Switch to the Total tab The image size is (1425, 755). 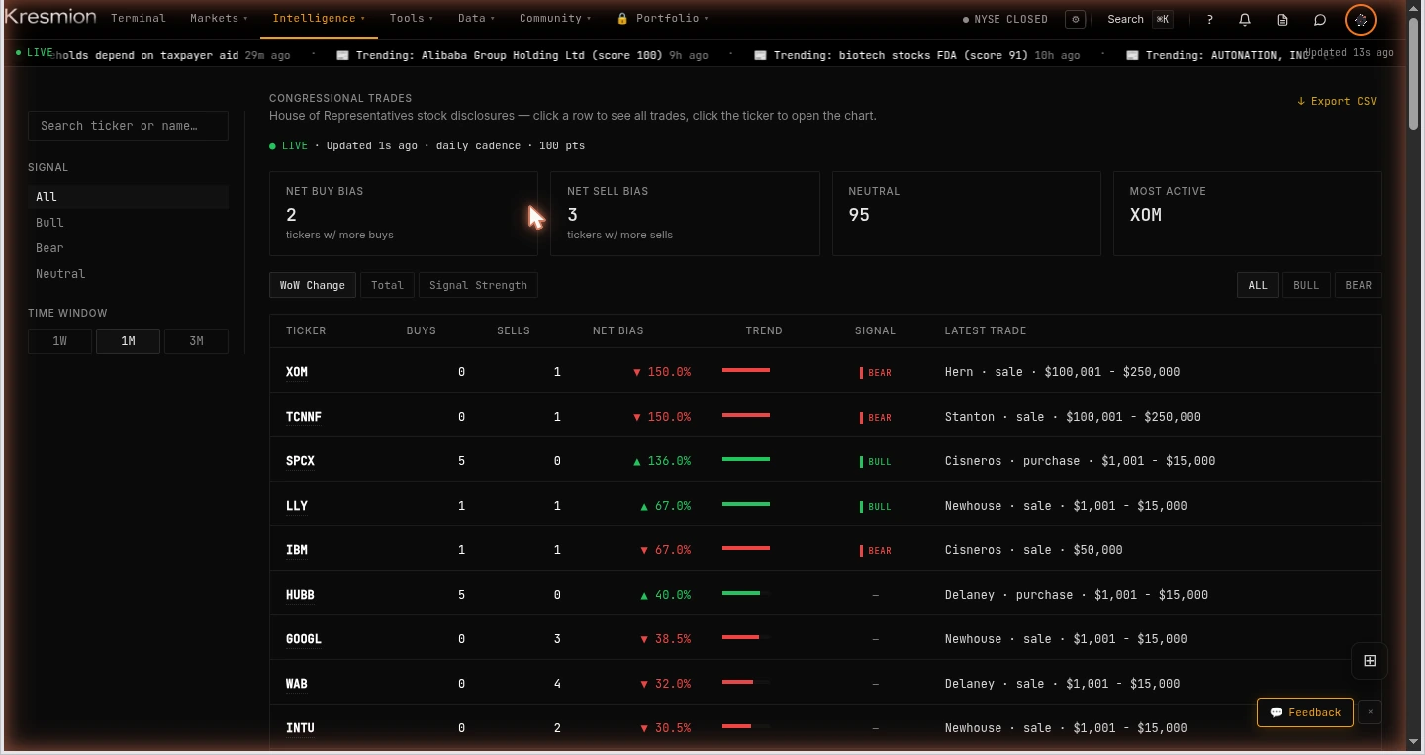(x=387, y=285)
